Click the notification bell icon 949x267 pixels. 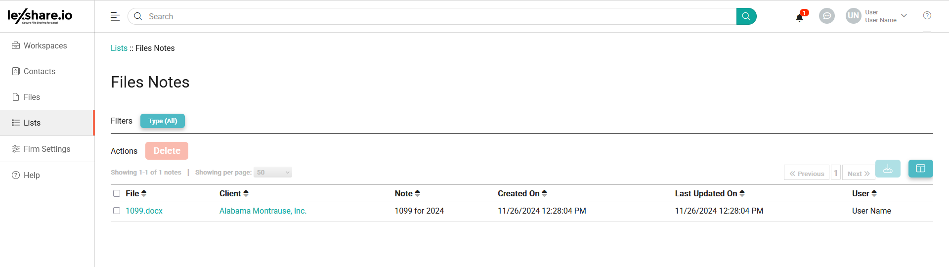coord(799,17)
